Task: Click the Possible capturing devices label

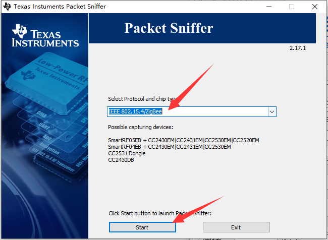Action: [x=140, y=127]
